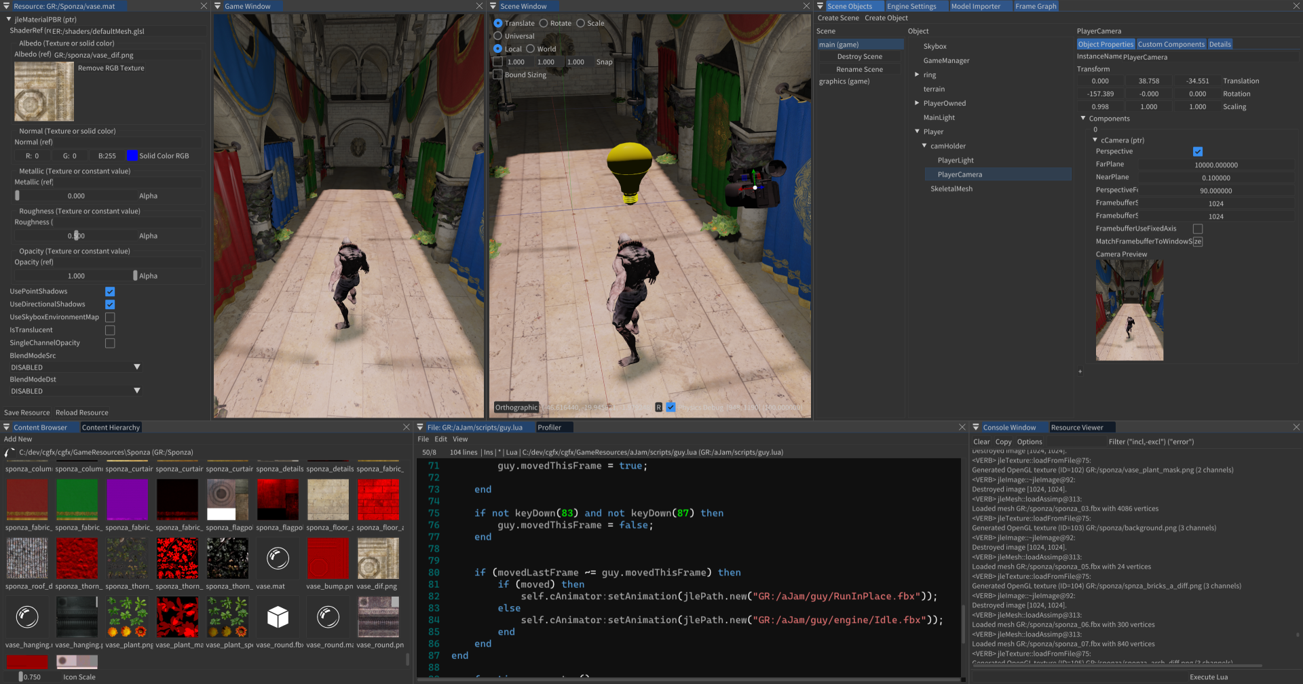Uncheck the Perspective camera checkbox

tap(1197, 152)
